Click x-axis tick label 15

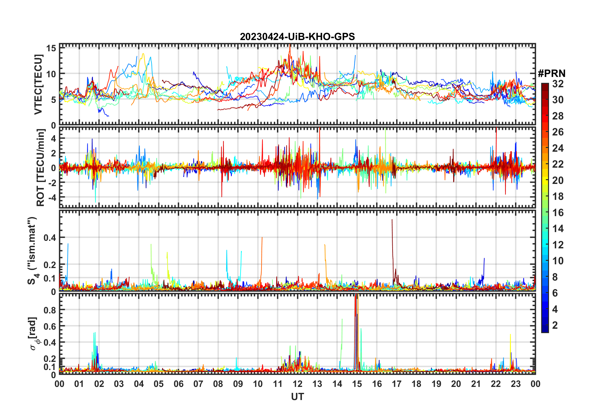pyautogui.click(x=357, y=384)
